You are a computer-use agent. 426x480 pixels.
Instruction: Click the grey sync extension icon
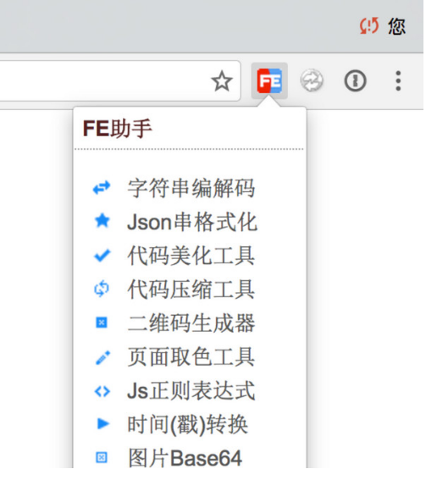point(311,80)
